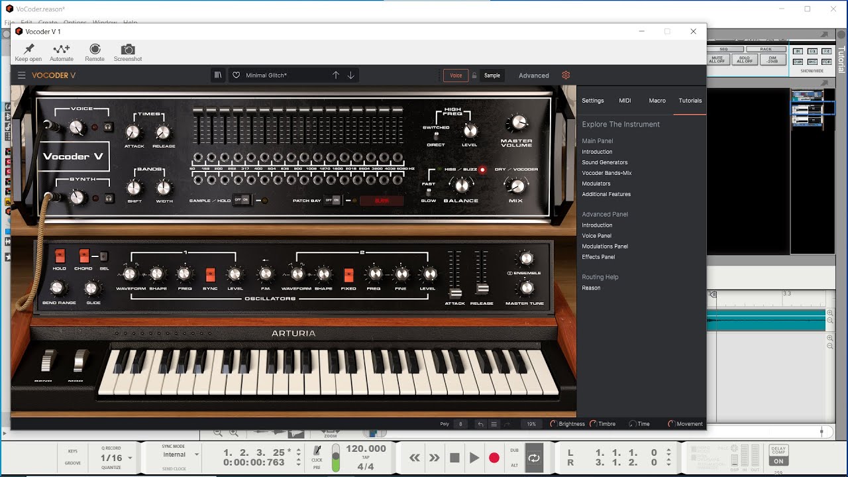Screen dimensions: 848x477
Task: Toggle EQ show/hide button in mixer
Action: (x=812, y=51)
